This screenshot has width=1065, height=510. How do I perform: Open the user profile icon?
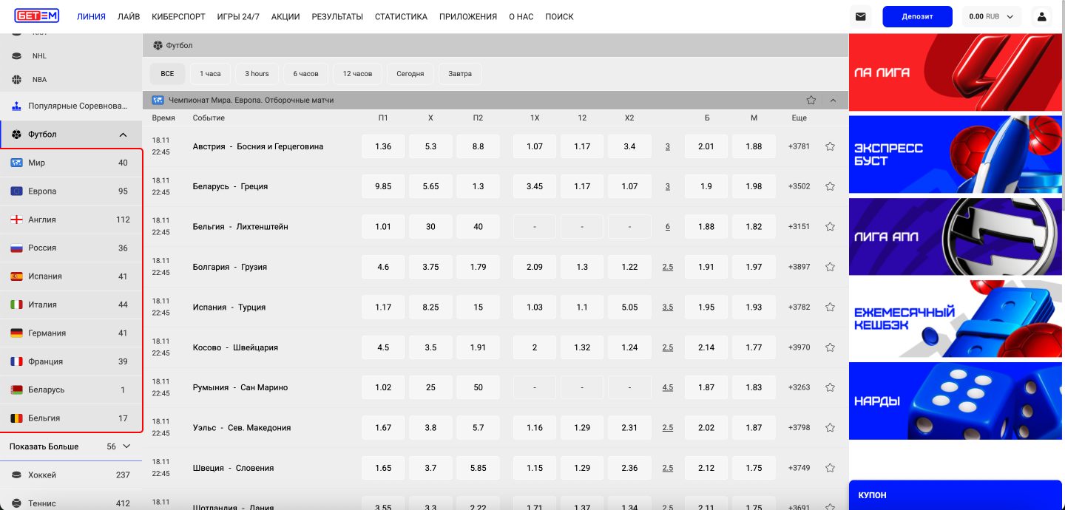click(1042, 16)
